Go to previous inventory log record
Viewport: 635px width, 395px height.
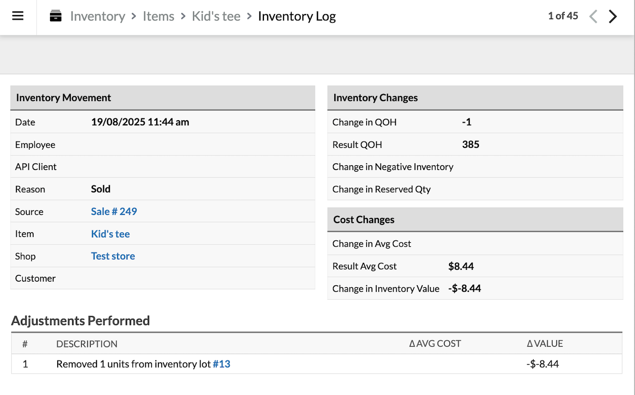[x=593, y=17]
